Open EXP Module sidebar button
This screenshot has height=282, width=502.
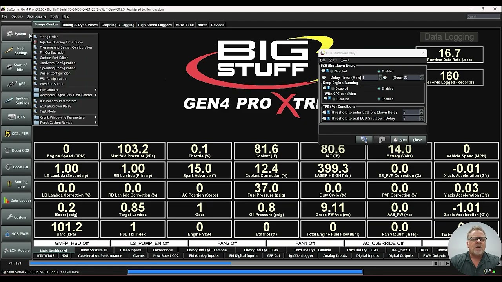[x=16, y=250]
